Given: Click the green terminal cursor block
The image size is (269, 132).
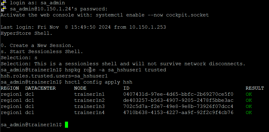Looking at the screenshot, I should 66,124.
